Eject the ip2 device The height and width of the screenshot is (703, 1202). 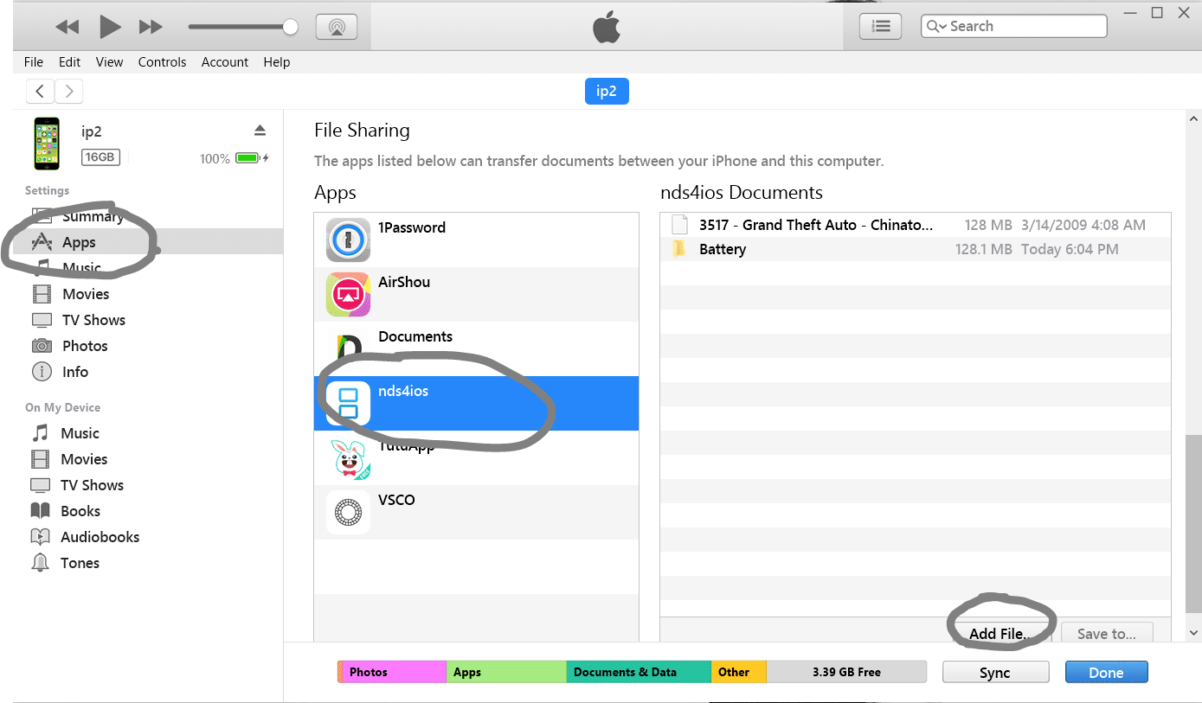tap(260, 131)
